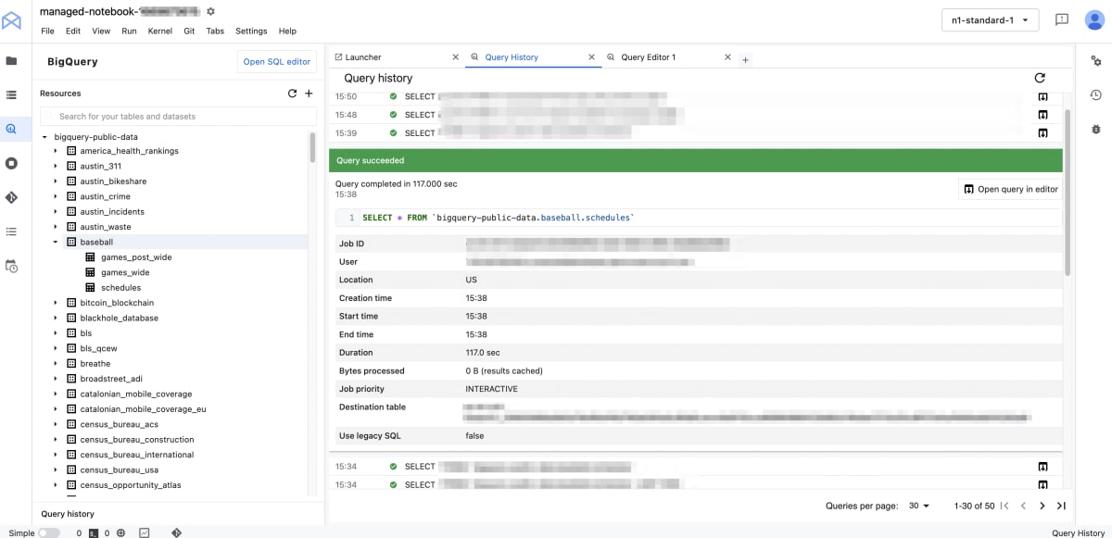This screenshot has height=538, width=1112.
Task: Select the games_post_wide table
Action: tap(136, 257)
